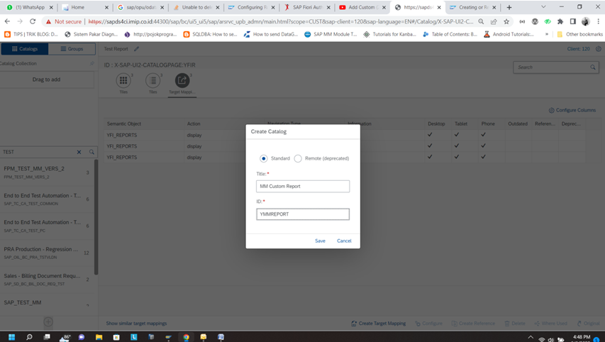Select the Standard radio button

(264, 158)
